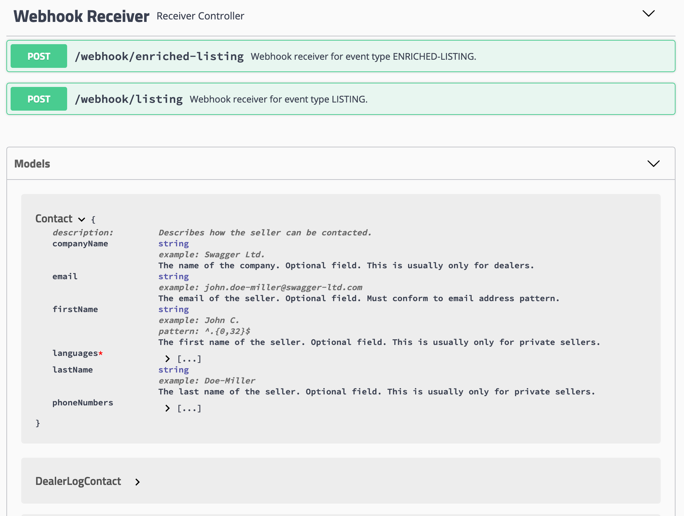Viewport: 684px width, 516px height.
Task: Click the LISTING event endpoint description text
Action: pyautogui.click(x=278, y=99)
